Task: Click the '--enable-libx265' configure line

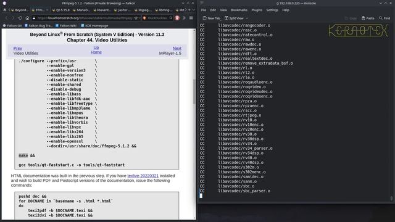Action: 65,136
